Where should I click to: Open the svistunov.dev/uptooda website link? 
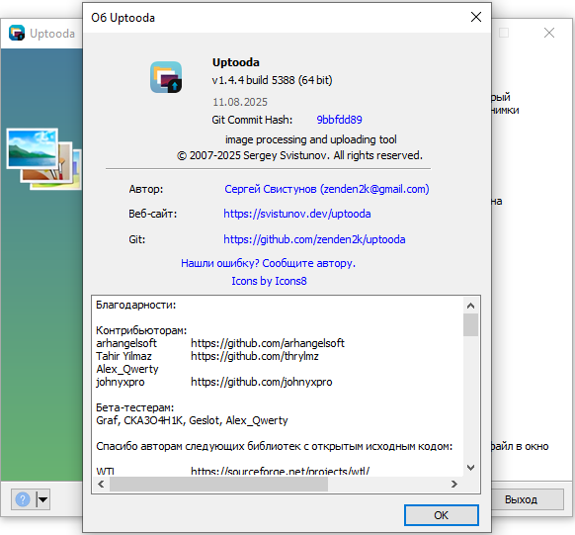point(297,214)
